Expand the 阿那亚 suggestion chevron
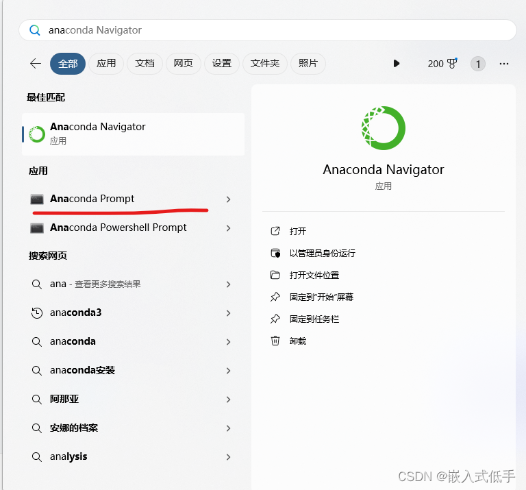Viewport: 526px width, 490px height. [x=229, y=400]
